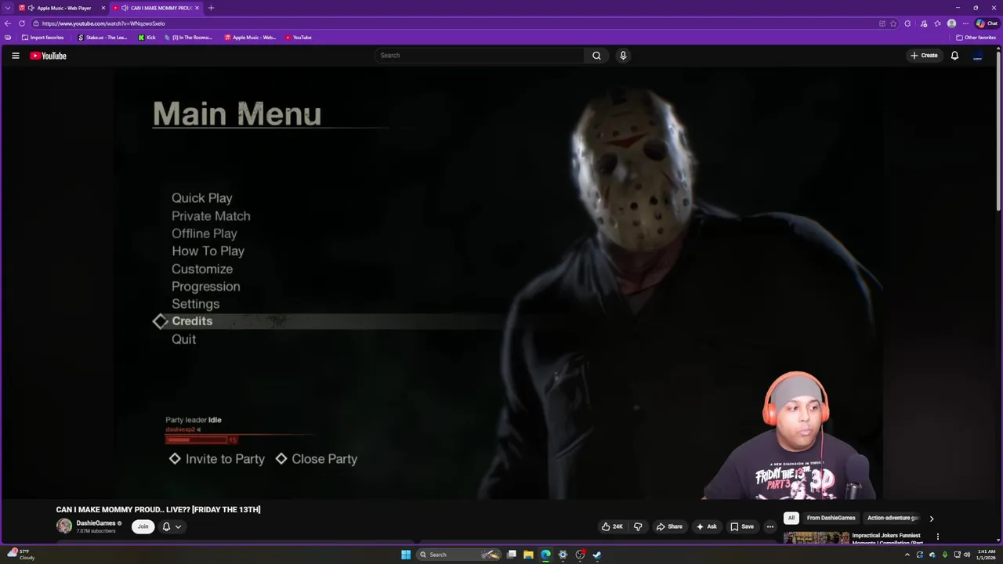The width and height of the screenshot is (1003, 564).
Task: Click the Share button
Action: coord(669,526)
